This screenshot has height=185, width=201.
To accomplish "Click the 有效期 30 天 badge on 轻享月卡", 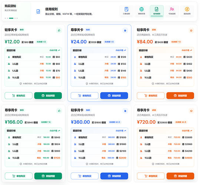I will pos(115,122).
